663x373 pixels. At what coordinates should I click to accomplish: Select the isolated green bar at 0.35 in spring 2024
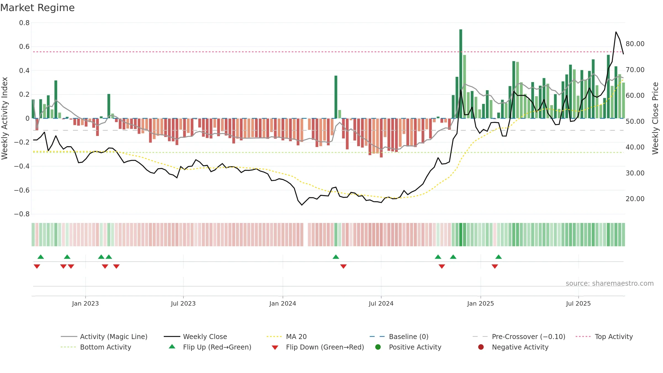(x=336, y=97)
